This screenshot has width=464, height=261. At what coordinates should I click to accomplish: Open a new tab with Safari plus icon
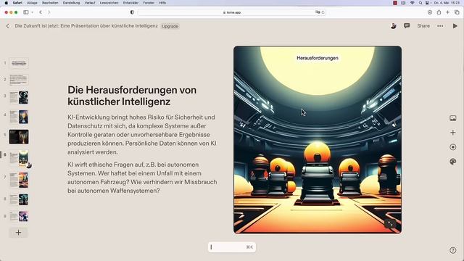coord(448,12)
